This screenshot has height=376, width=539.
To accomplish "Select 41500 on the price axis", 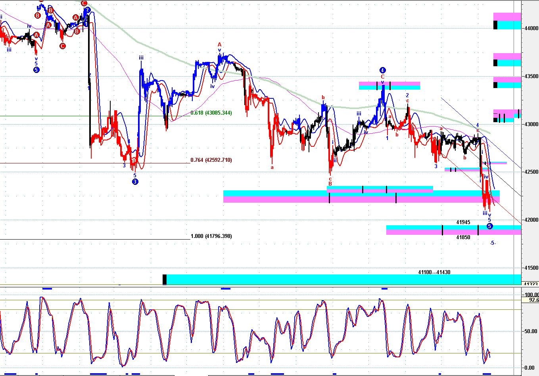I will [531, 268].
